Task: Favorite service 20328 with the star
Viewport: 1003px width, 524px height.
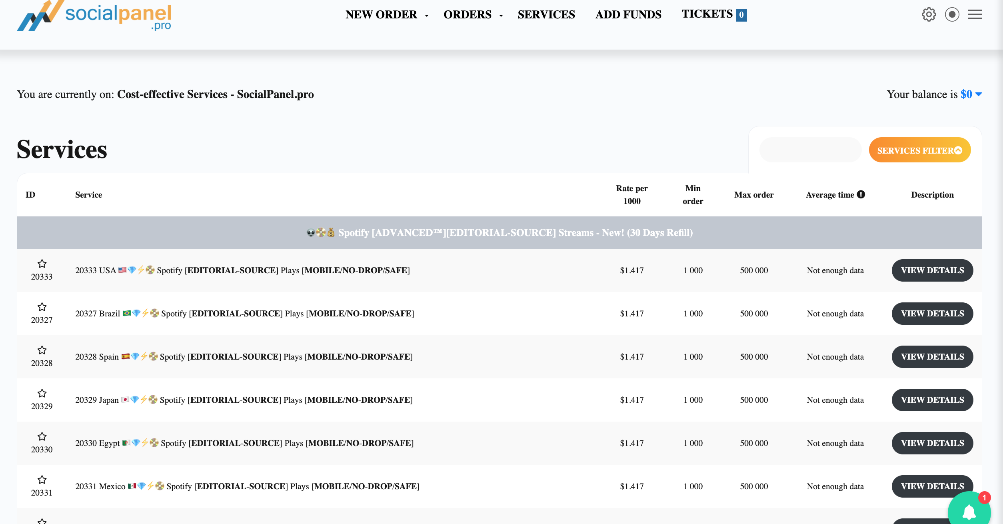Action: click(x=42, y=350)
